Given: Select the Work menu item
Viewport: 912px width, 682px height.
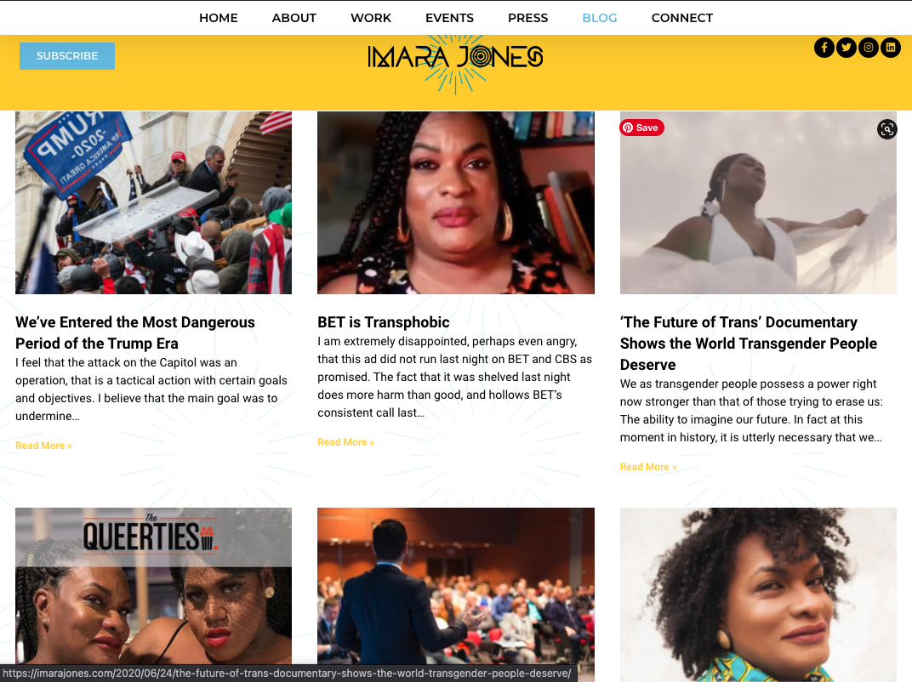Looking at the screenshot, I should click(x=371, y=18).
